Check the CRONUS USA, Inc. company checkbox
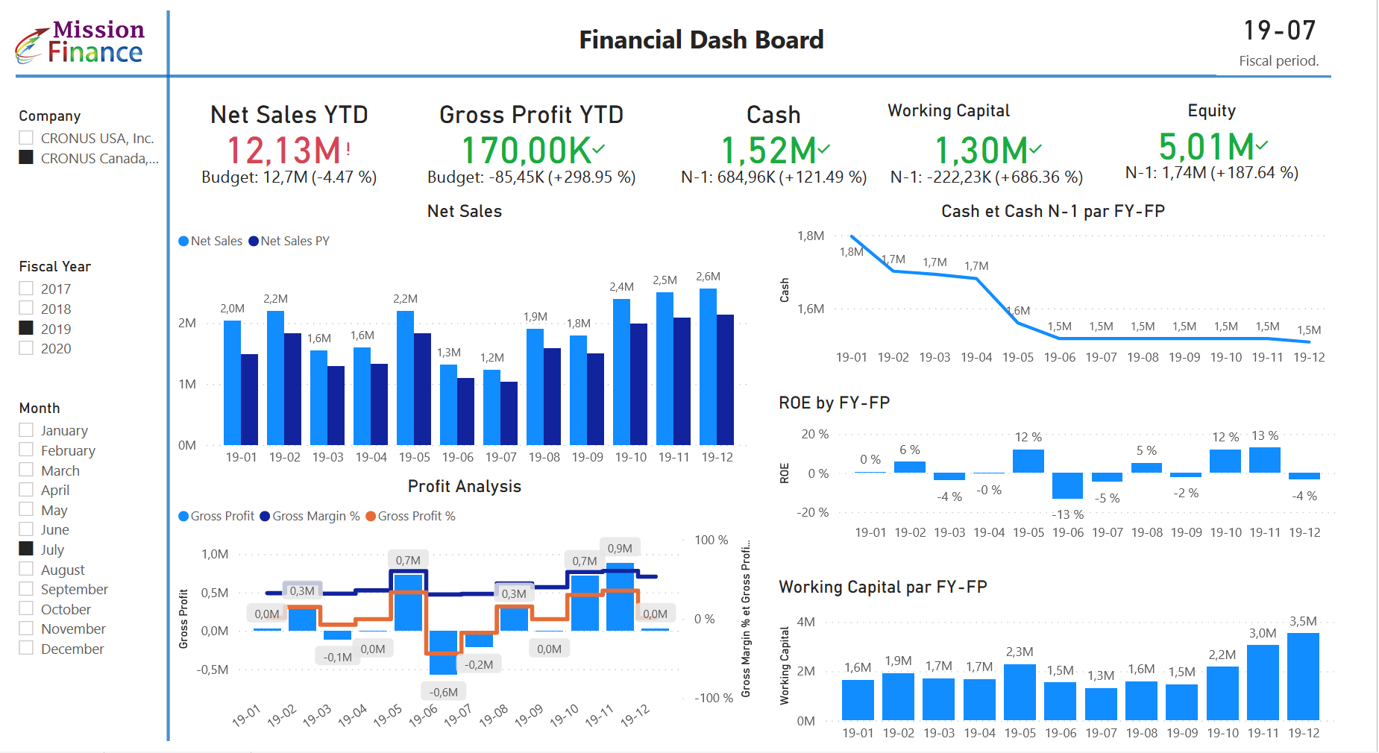Image resolution: width=1379 pixels, height=753 pixels. [26, 138]
